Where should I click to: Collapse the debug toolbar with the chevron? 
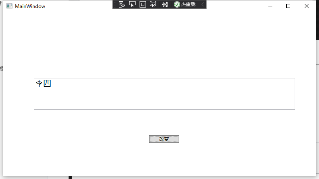pos(203,4)
